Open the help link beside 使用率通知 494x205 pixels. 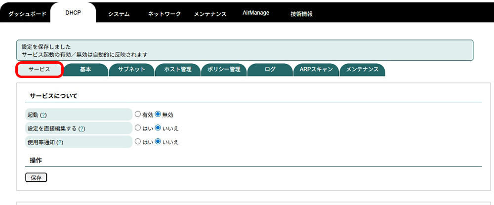(60, 142)
